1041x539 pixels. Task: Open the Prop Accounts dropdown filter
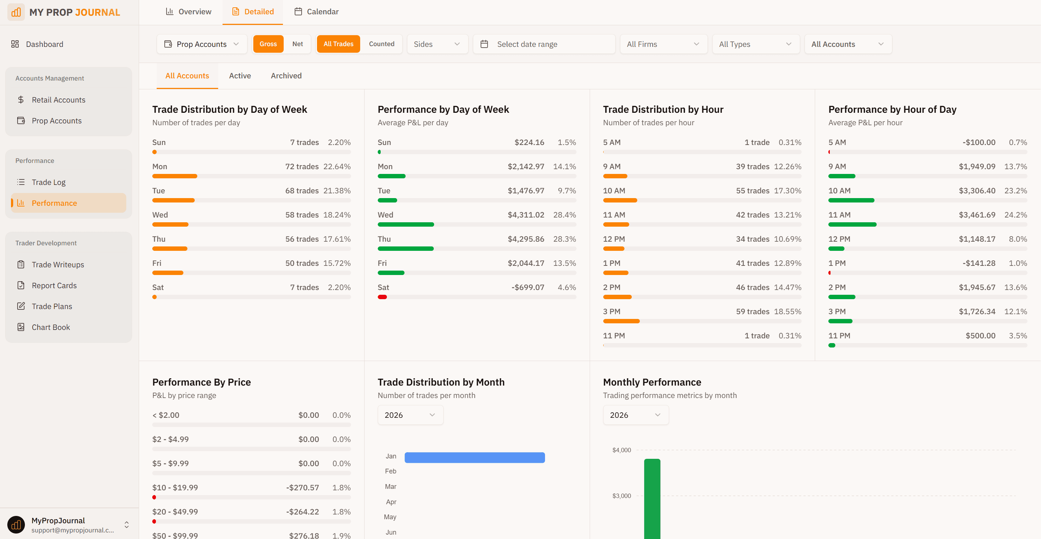click(202, 44)
